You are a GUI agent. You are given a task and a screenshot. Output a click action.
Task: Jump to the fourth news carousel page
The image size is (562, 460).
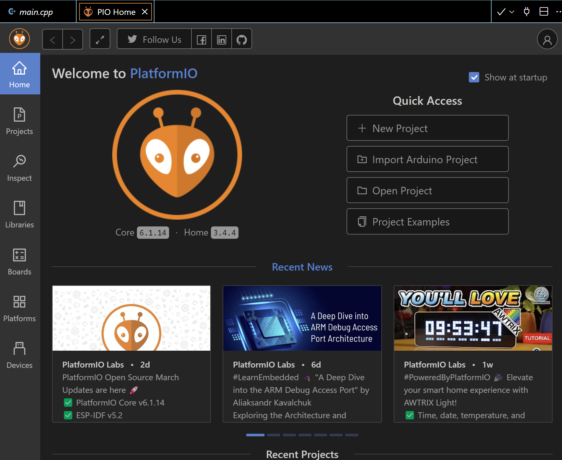[305, 435]
